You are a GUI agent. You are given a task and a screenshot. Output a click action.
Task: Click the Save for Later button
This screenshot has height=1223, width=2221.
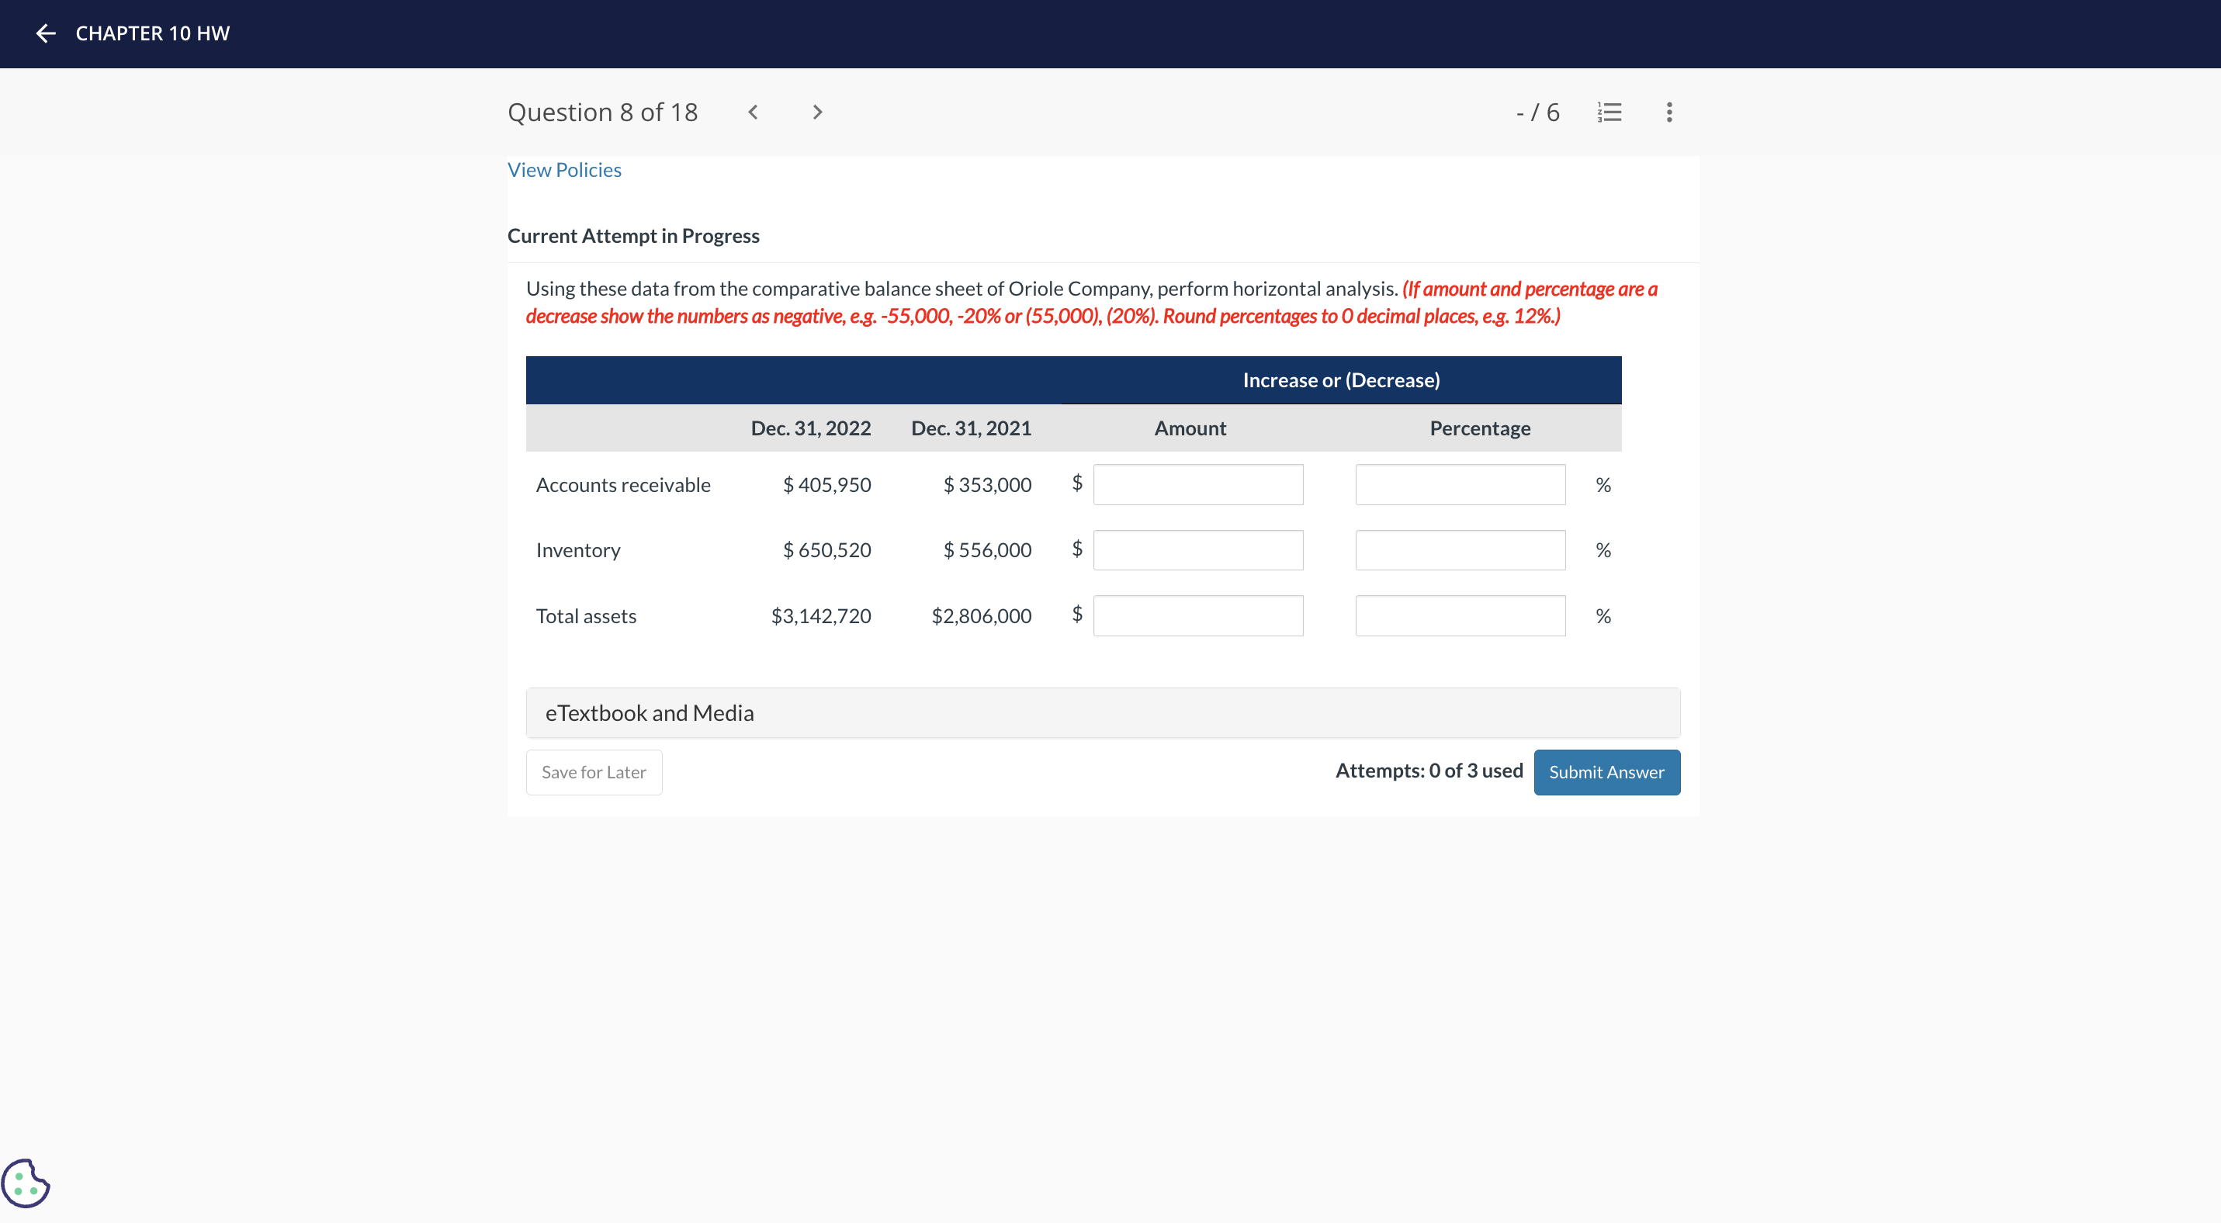pos(593,772)
